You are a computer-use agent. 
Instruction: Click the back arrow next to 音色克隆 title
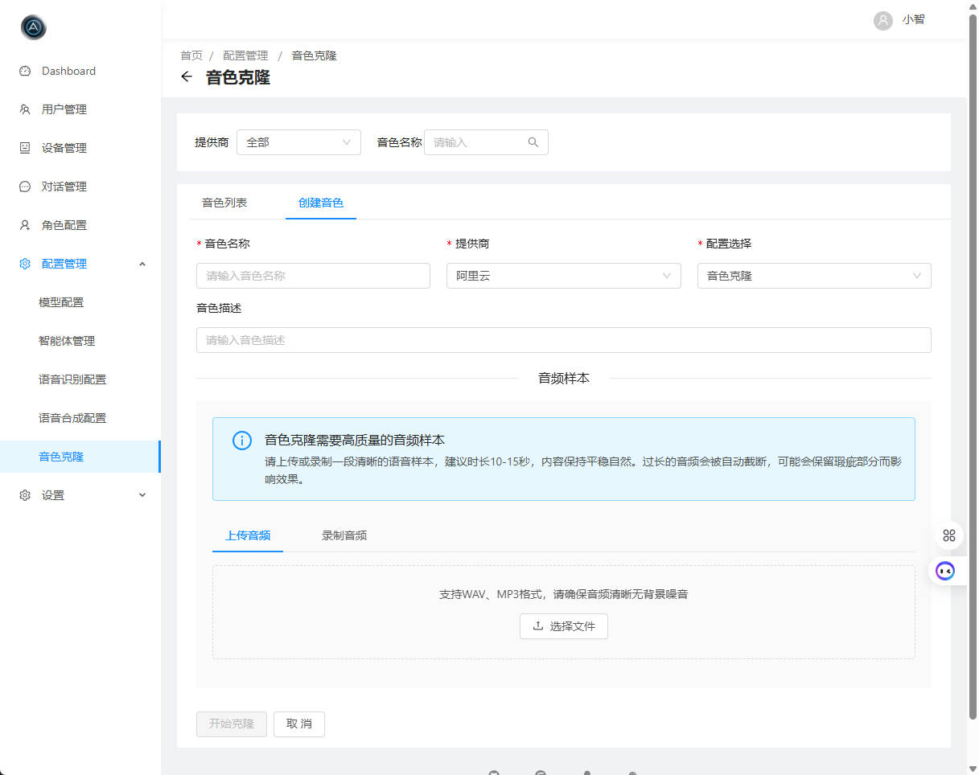coord(186,76)
